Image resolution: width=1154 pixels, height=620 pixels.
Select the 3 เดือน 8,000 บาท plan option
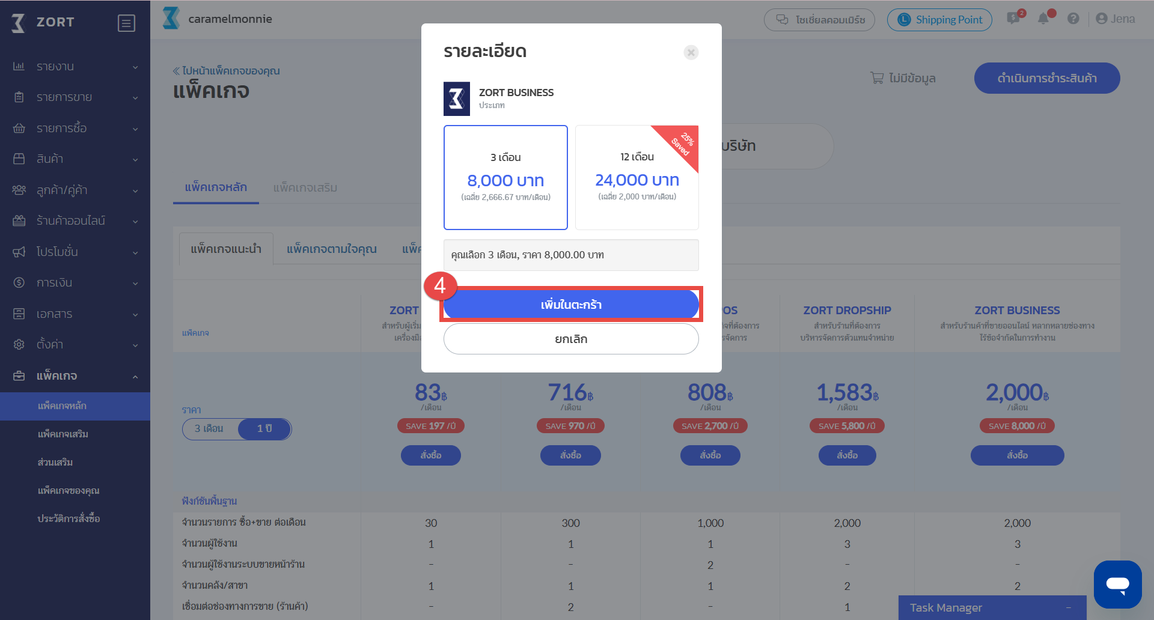click(x=505, y=177)
